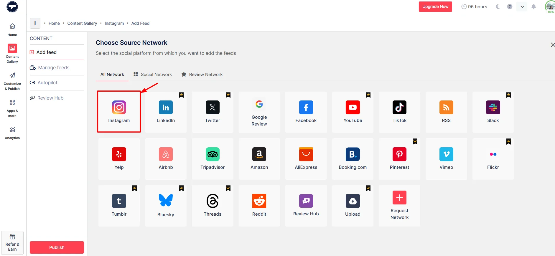This screenshot has height=256, width=555.
Task: Select the Threads network card
Action: coord(213,206)
